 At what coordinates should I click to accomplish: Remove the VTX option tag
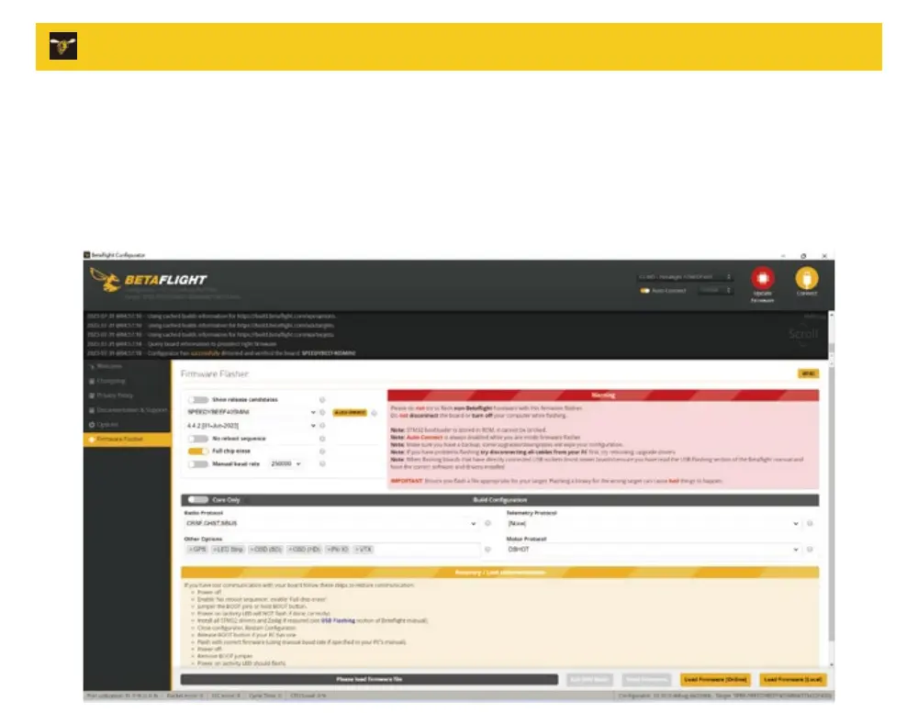(357, 549)
